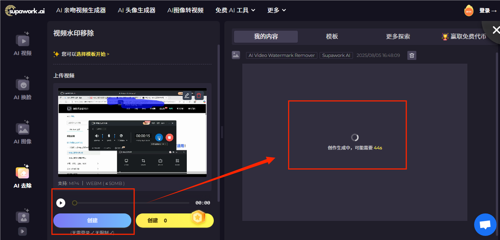
Task: Click the left panel vertical scrollbar
Action: (218, 123)
